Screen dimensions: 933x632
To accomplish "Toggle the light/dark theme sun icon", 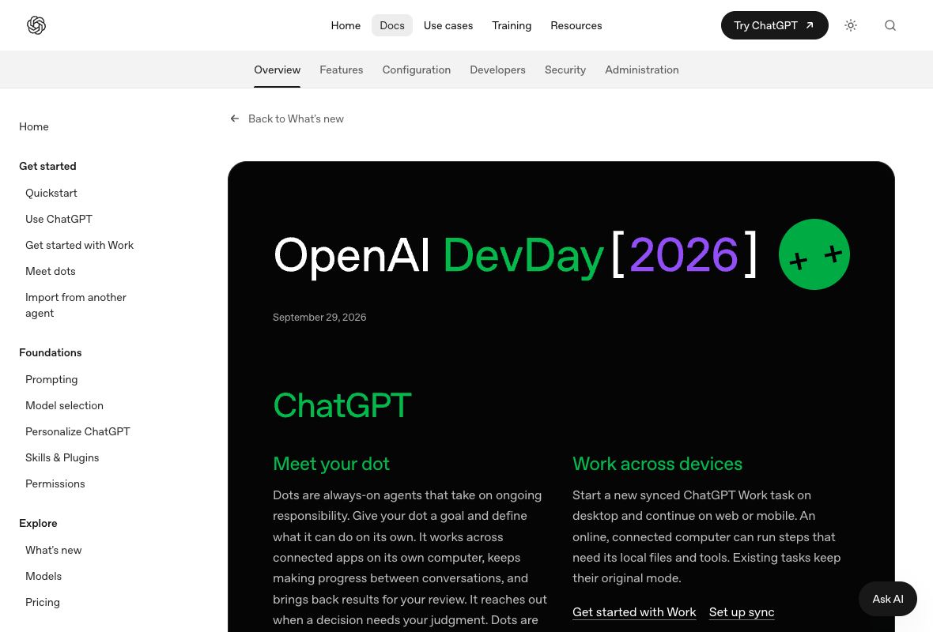I will click(x=851, y=25).
